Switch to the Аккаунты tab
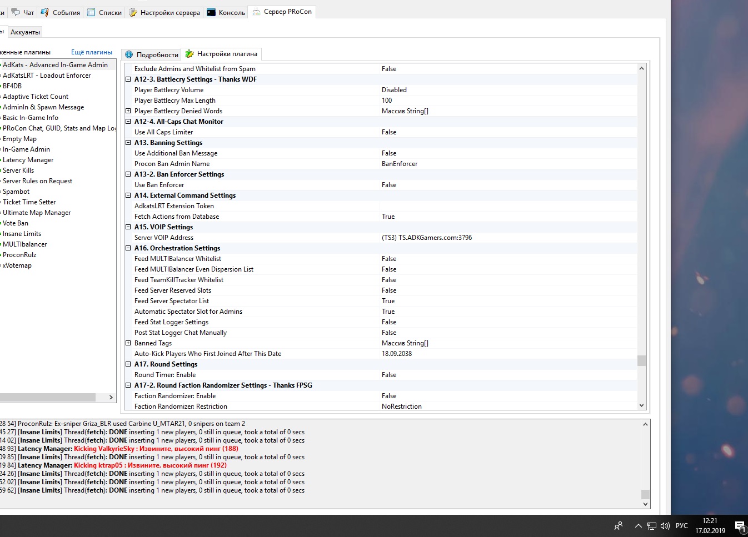748x537 pixels. coord(25,32)
